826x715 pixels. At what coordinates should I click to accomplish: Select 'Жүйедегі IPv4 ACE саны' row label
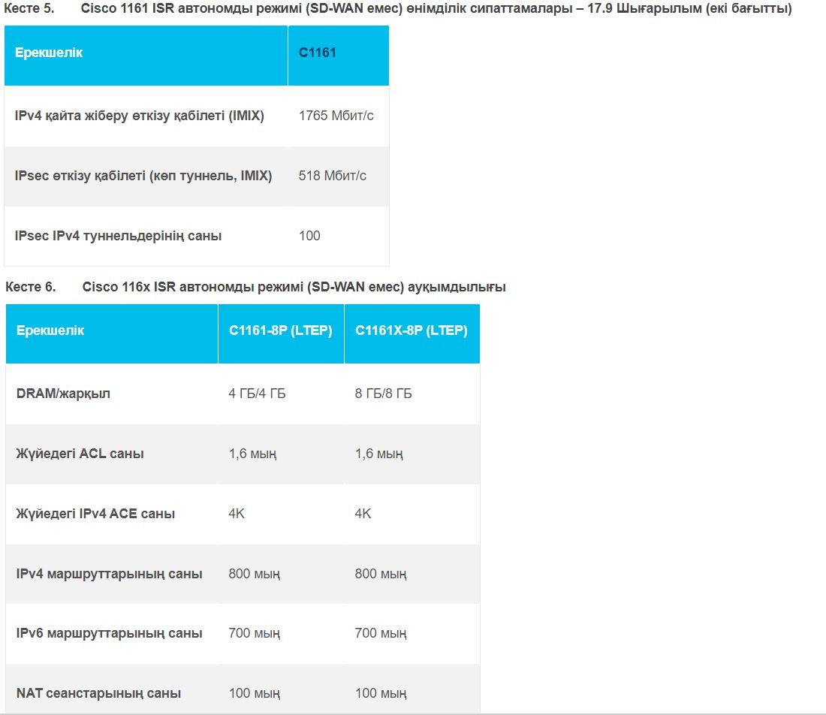point(95,514)
